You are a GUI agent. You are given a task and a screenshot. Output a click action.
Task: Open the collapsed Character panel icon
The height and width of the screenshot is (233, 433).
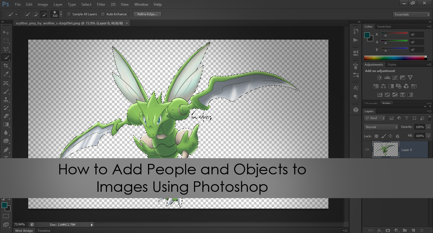[356, 88]
